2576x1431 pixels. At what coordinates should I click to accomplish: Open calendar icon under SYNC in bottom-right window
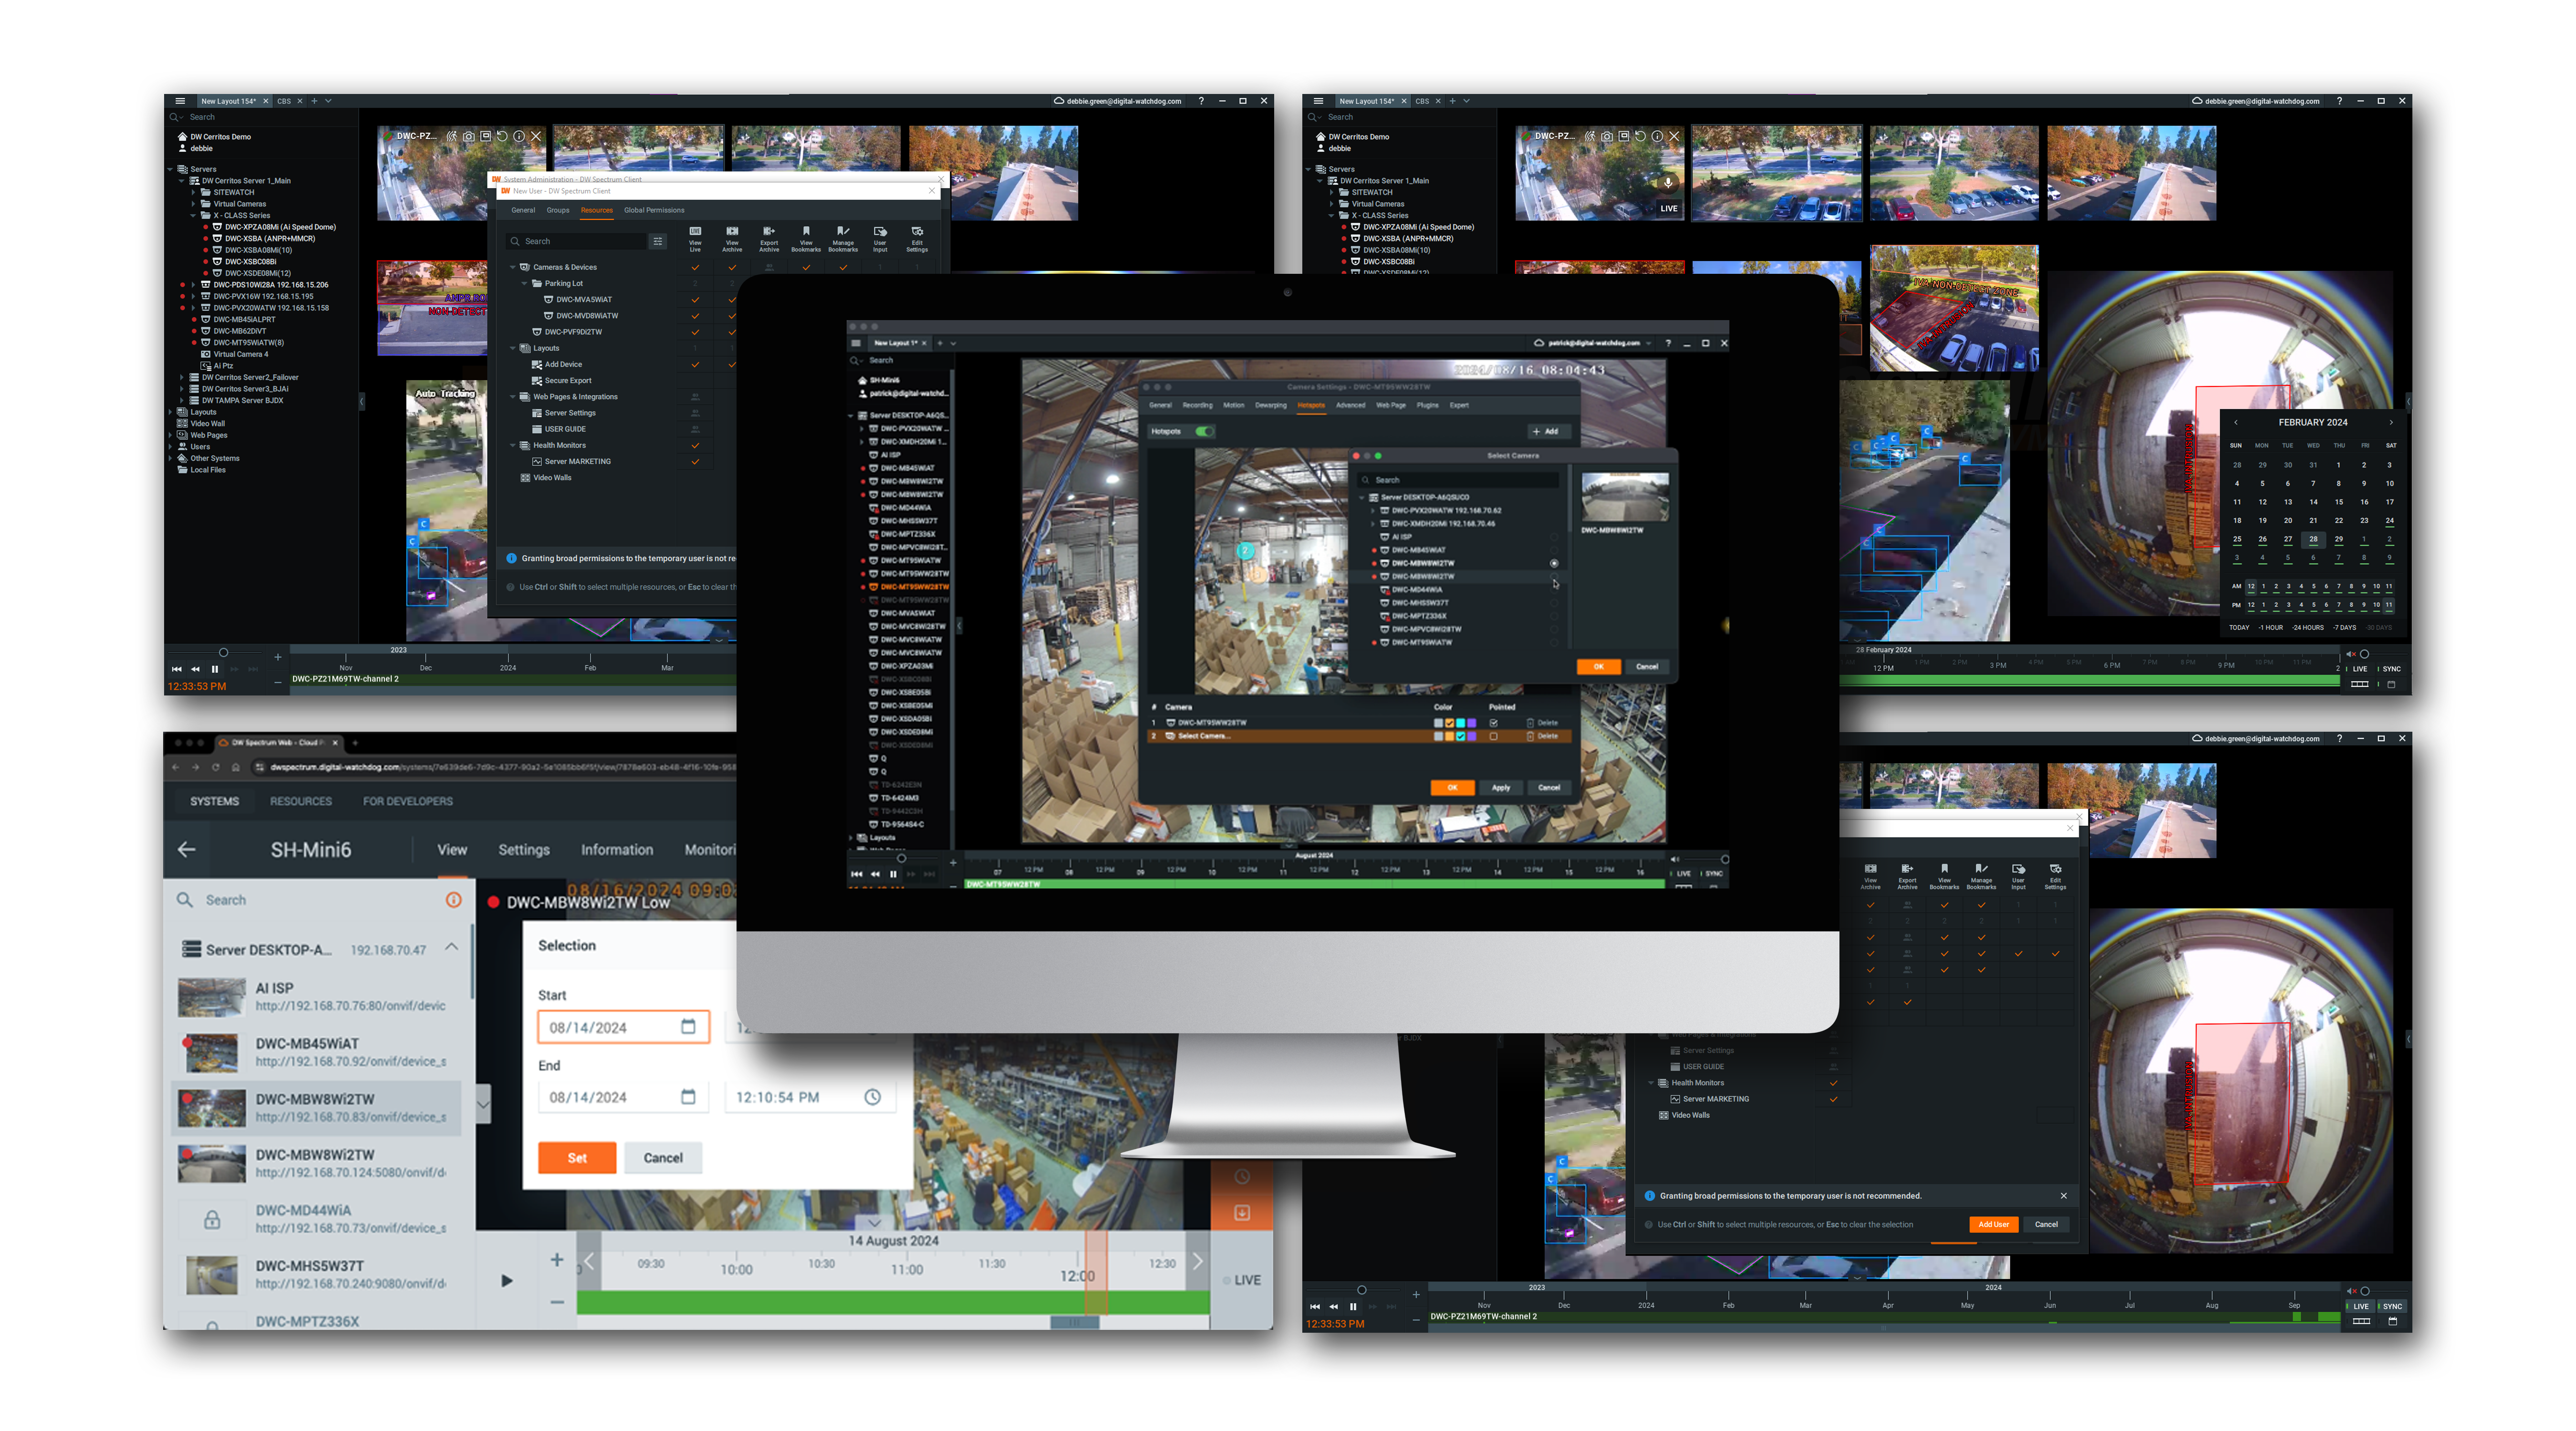point(2392,1321)
